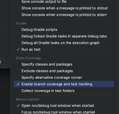
Task: Select Debug all Gradle tasks on execution graph
Action: click(64, 43)
